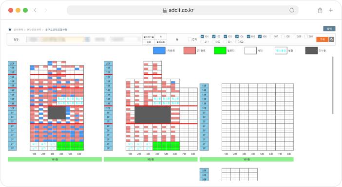
Task: Click the vertical scrollbar on the right
Action: point(333,85)
